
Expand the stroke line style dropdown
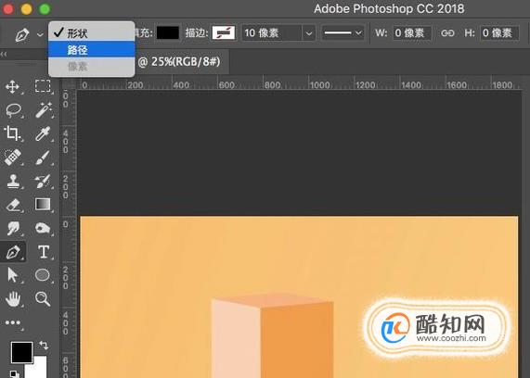click(x=343, y=33)
